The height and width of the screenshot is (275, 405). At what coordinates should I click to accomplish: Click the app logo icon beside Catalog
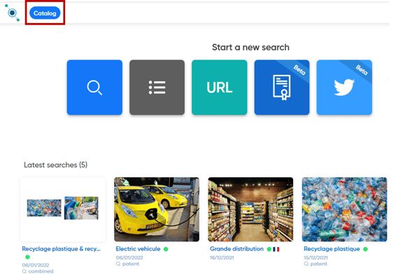point(12,13)
